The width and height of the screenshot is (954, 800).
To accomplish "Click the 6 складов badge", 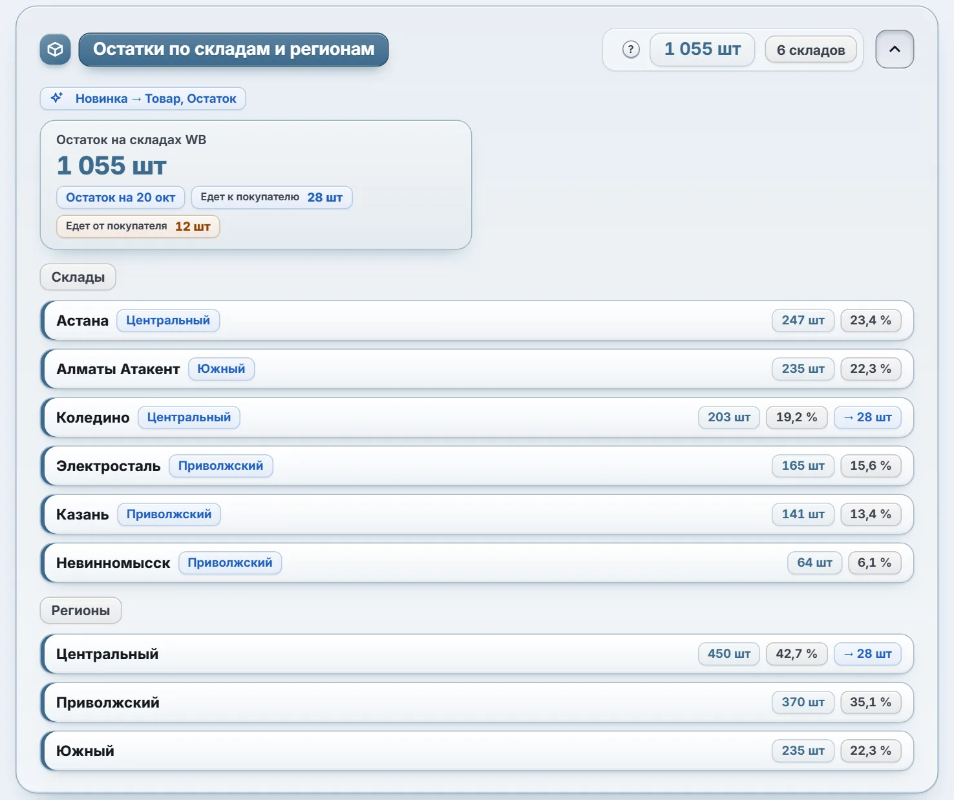I will (811, 50).
